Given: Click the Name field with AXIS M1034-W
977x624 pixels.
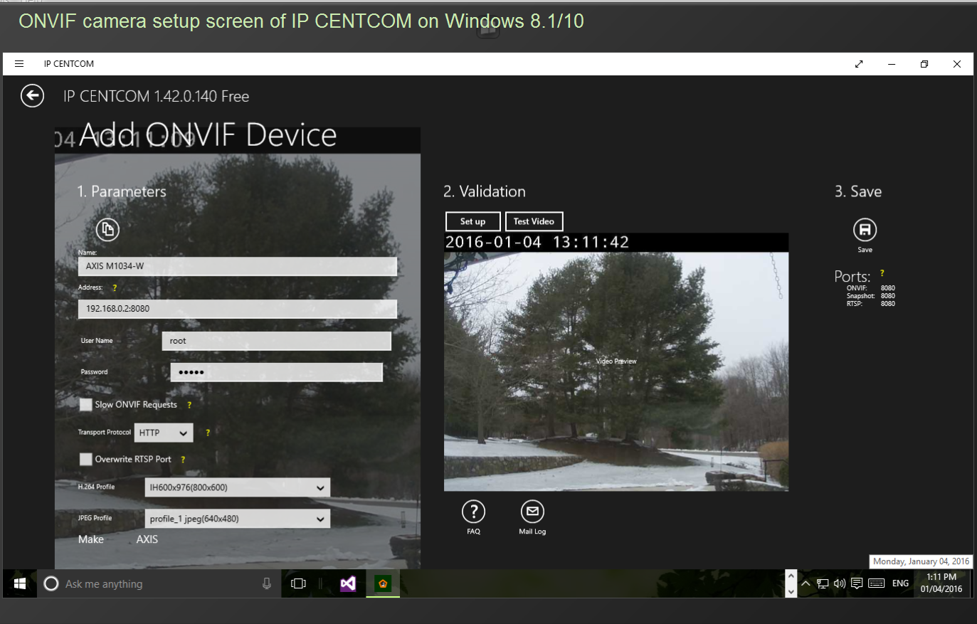Looking at the screenshot, I should [237, 266].
